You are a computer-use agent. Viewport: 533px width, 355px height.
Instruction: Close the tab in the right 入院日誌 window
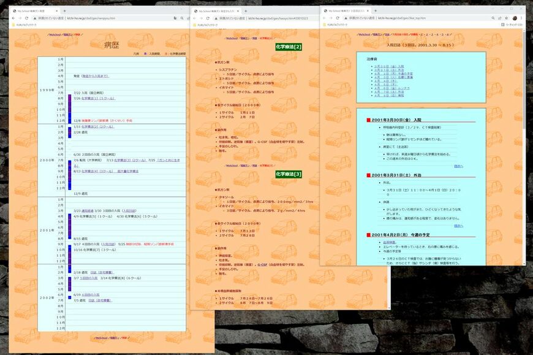click(368, 11)
